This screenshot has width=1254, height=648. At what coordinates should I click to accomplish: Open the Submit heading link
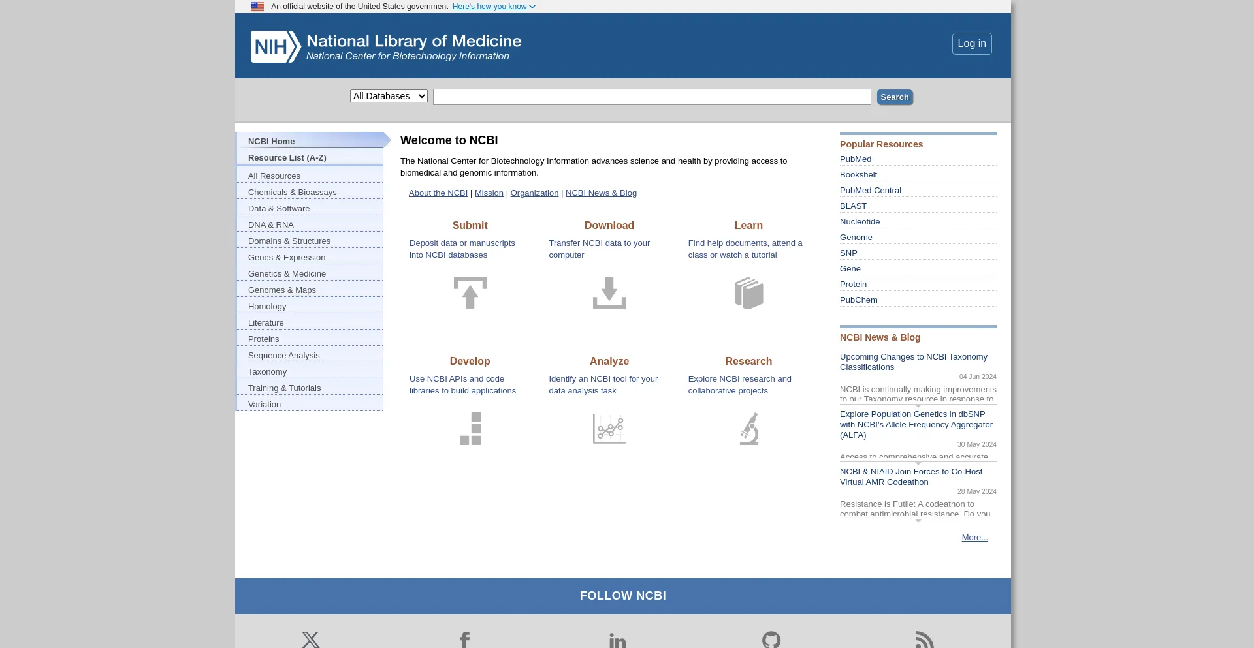click(x=470, y=225)
